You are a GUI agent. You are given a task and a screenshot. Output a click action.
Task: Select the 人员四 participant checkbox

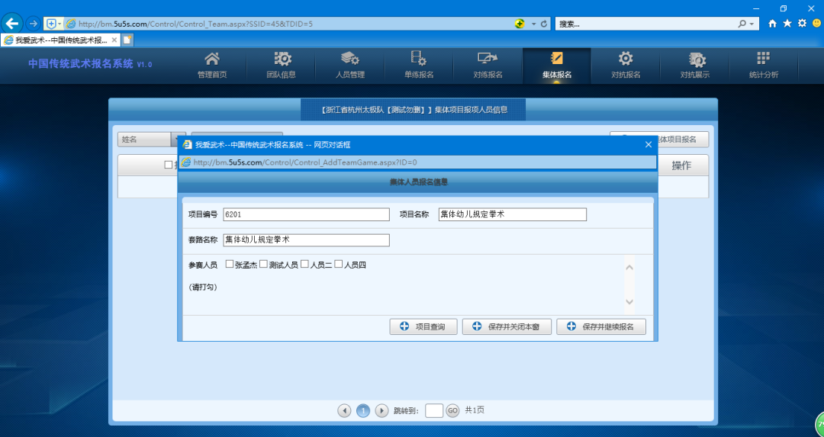point(338,265)
